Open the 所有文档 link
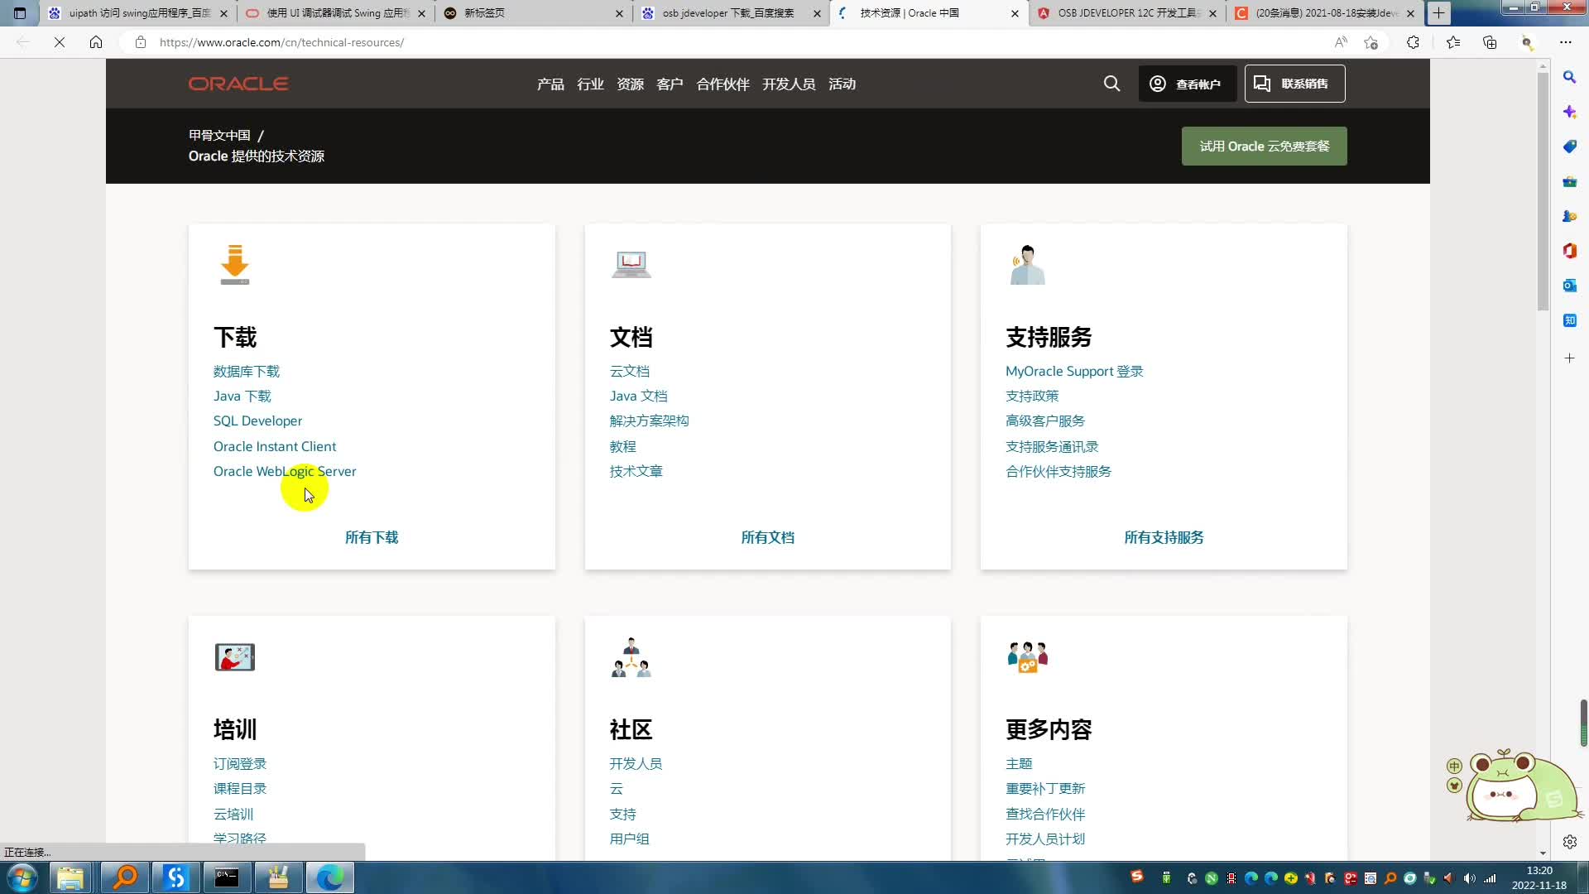Image resolution: width=1589 pixels, height=894 pixels. 767,537
